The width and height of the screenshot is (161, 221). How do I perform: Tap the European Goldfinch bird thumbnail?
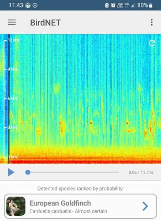(x=16, y=206)
